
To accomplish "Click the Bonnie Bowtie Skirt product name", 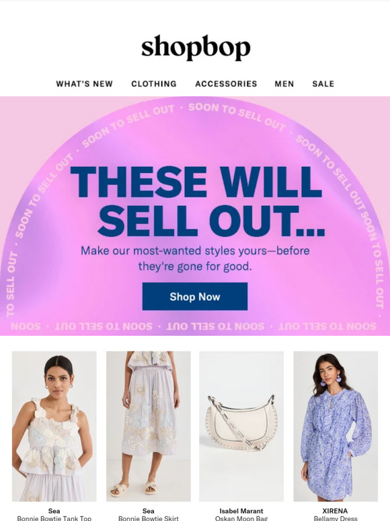I will (149, 518).
